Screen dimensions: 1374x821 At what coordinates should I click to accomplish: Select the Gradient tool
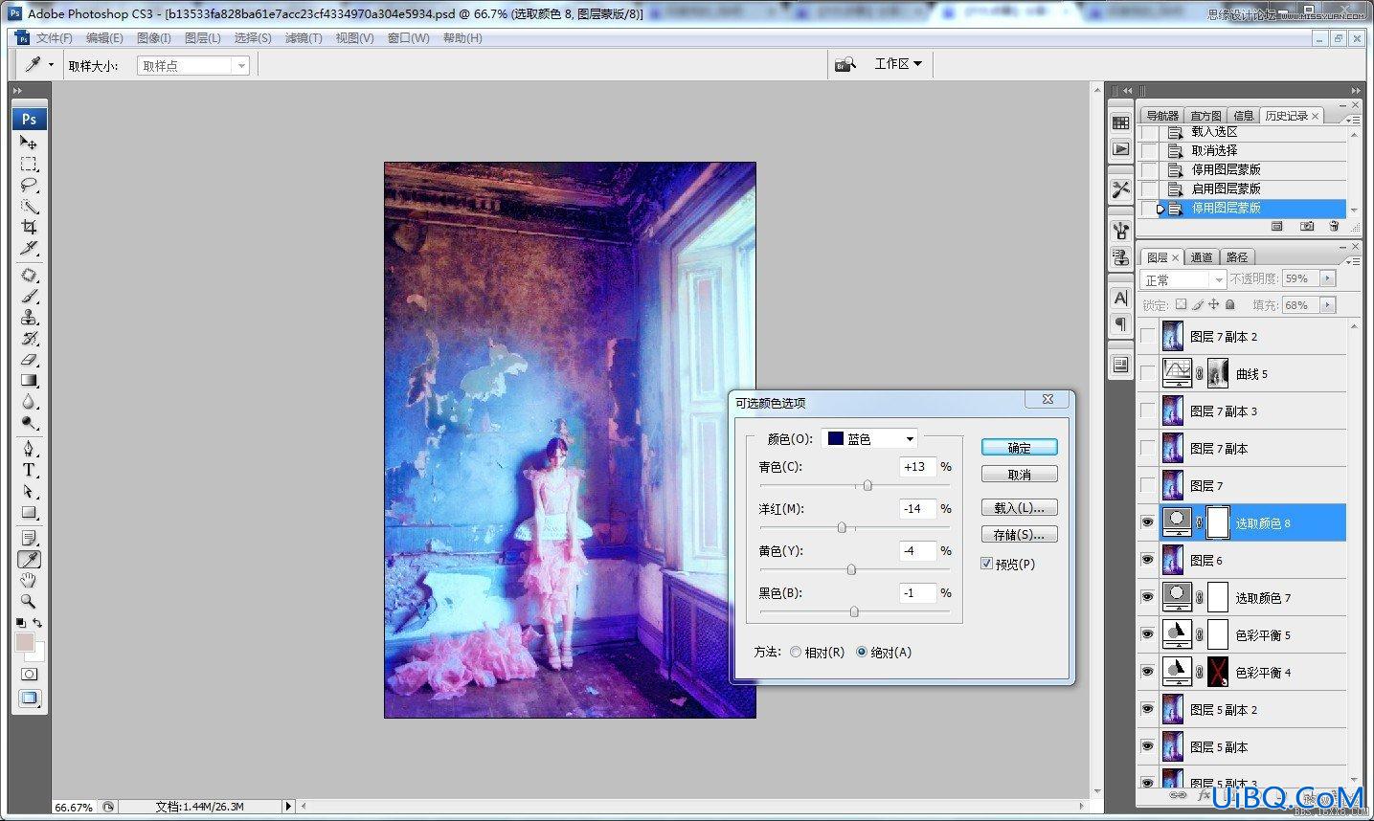coord(29,381)
